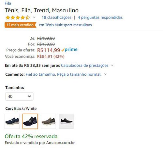This screenshot has width=163, height=148.
Task: Expand the Caimento chevron arrow
Action: pos(105,74)
